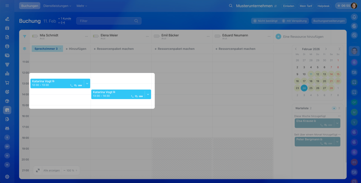
Task: Open the hamburger main menu
Action: pos(7,6)
